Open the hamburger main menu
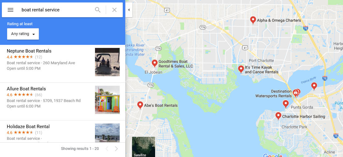 point(10,10)
